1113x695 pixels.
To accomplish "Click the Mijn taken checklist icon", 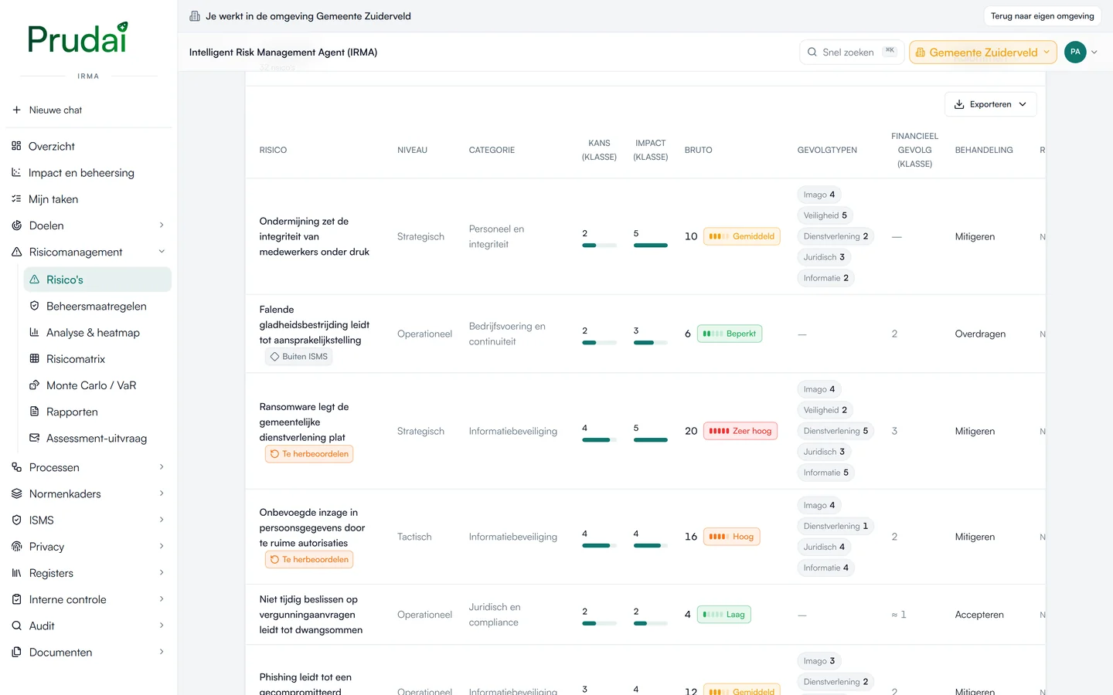I will click(16, 199).
